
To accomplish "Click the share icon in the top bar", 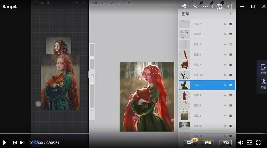I will click(184, 6).
